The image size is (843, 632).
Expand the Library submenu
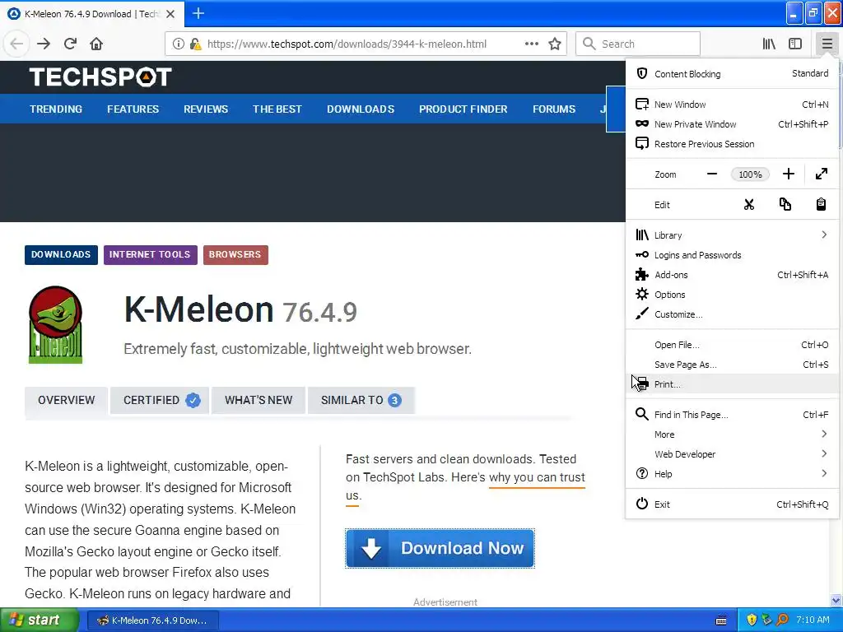point(732,235)
